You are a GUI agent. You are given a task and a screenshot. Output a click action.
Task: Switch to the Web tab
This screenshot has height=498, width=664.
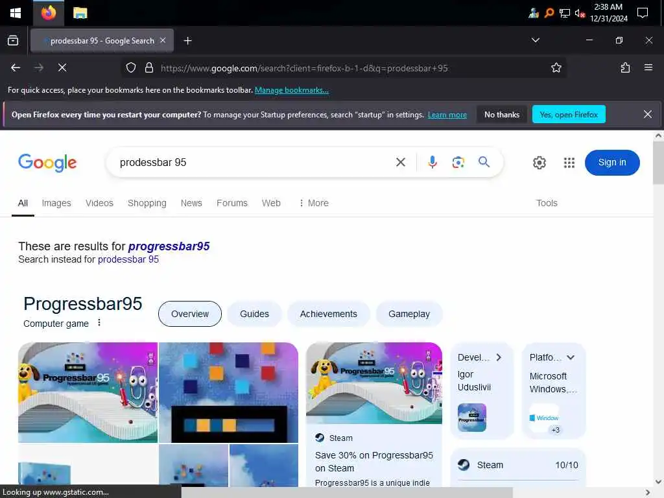(271, 203)
